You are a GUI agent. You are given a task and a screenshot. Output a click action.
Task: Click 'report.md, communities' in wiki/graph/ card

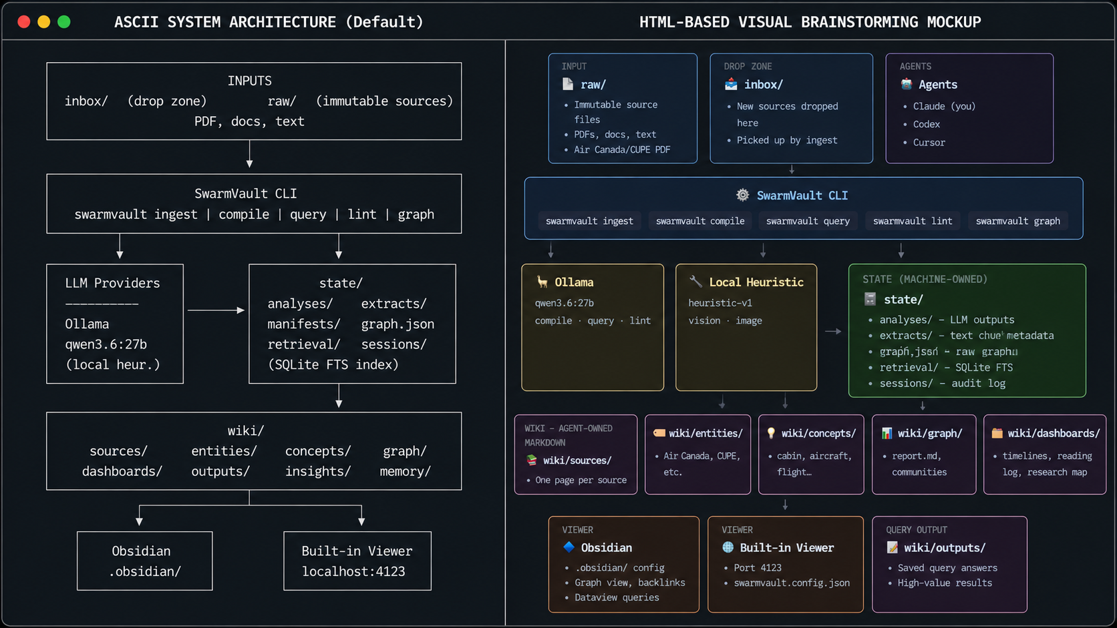[919, 464]
